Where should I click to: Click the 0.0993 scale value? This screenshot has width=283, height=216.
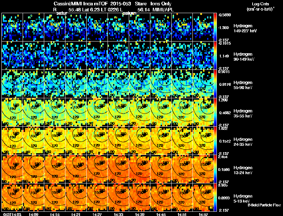pos(224,198)
